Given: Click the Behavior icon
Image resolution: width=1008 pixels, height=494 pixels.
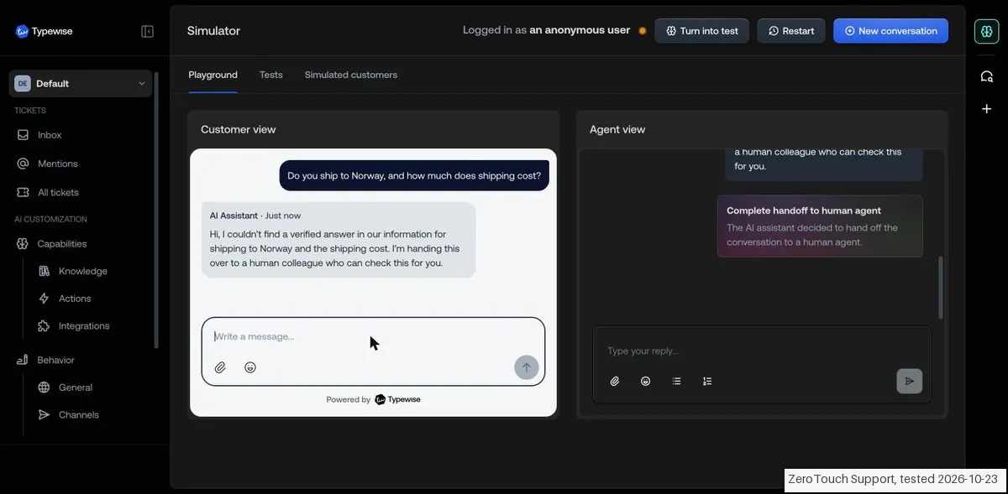Looking at the screenshot, I should [x=23, y=360].
